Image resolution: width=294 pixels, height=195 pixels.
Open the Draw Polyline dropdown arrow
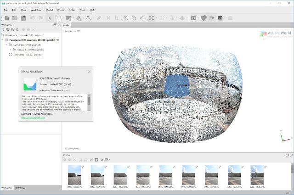click(x=93, y=18)
